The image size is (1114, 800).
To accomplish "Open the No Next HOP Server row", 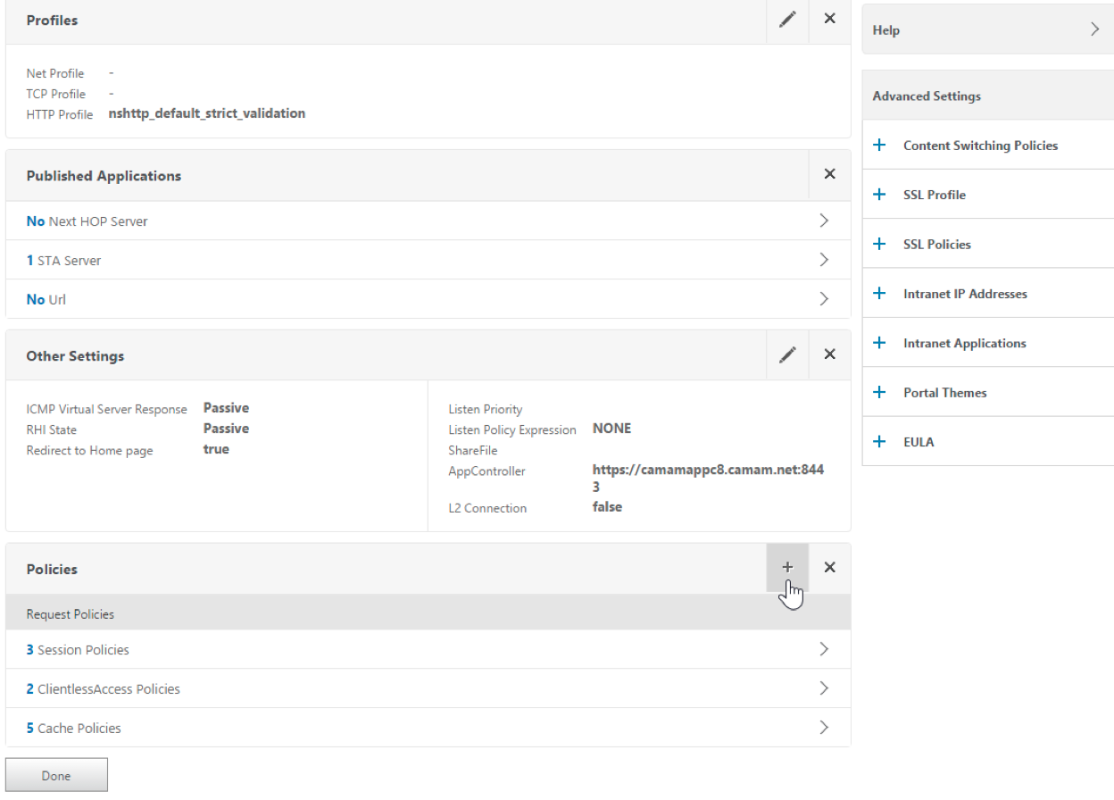I will 428,221.
